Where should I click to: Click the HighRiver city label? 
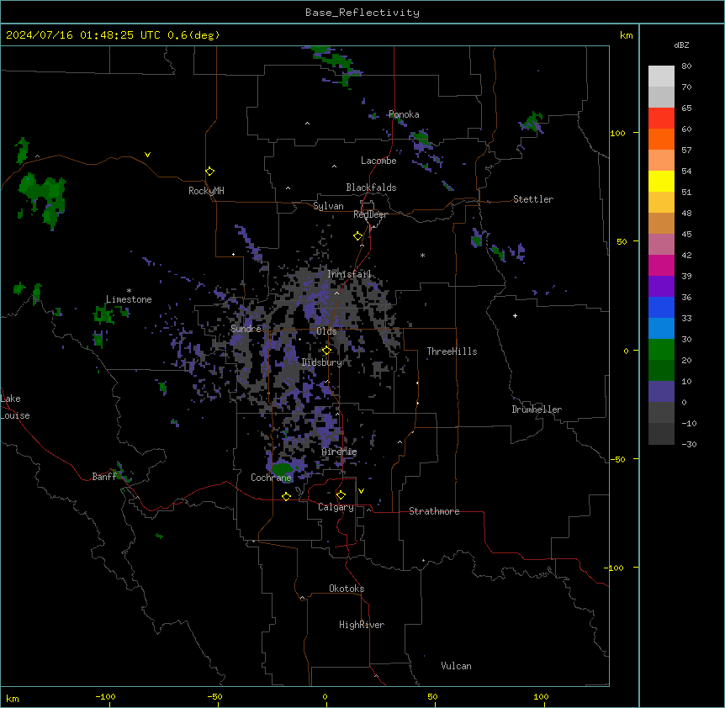pyautogui.click(x=362, y=625)
